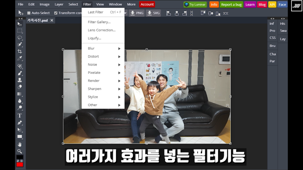Click the Report a bug button
The height and width of the screenshot is (170, 303).
231,4
